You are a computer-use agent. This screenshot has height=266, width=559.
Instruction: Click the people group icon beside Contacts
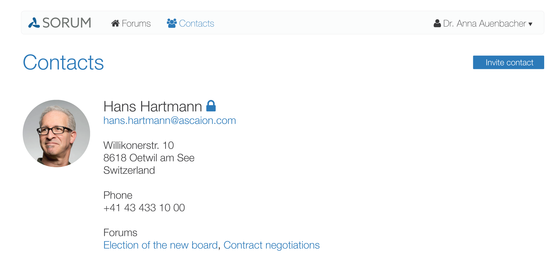172,23
